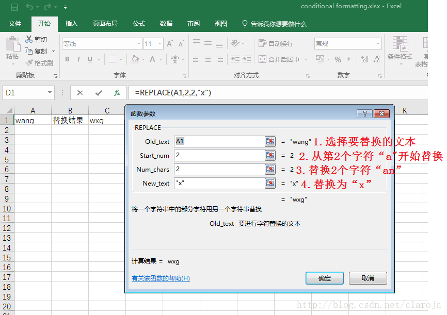
Task: Click the align left icon
Action: [197, 59]
